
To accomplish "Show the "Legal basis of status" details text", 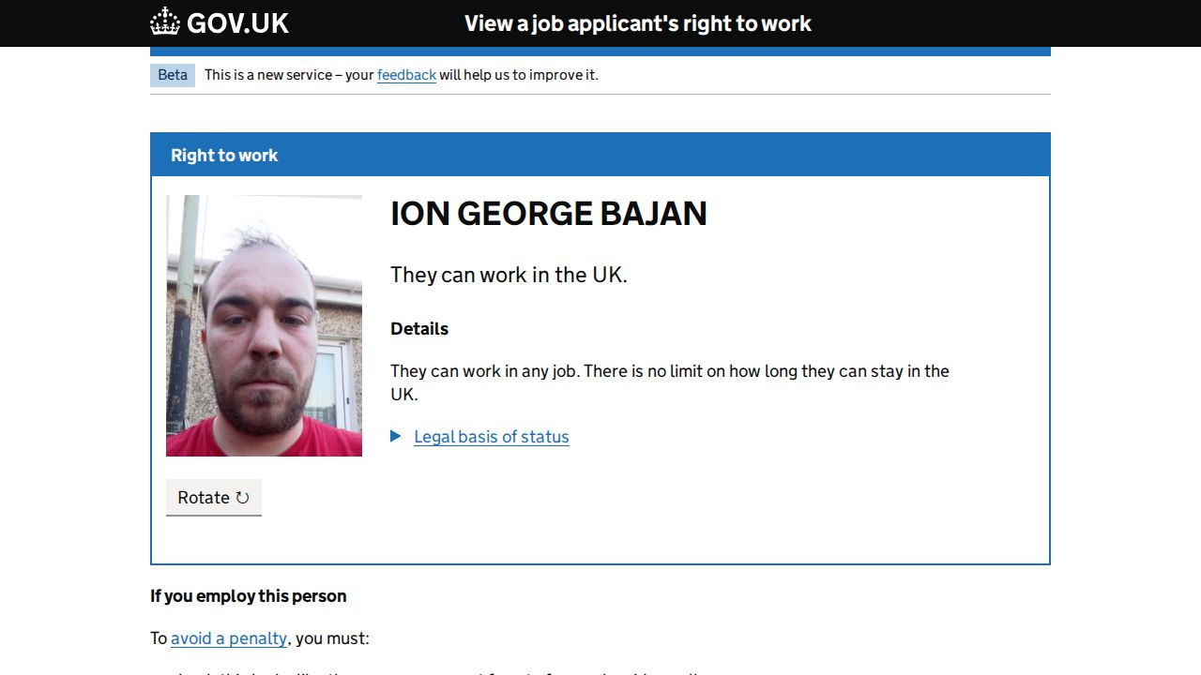I will tap(491, 437).
